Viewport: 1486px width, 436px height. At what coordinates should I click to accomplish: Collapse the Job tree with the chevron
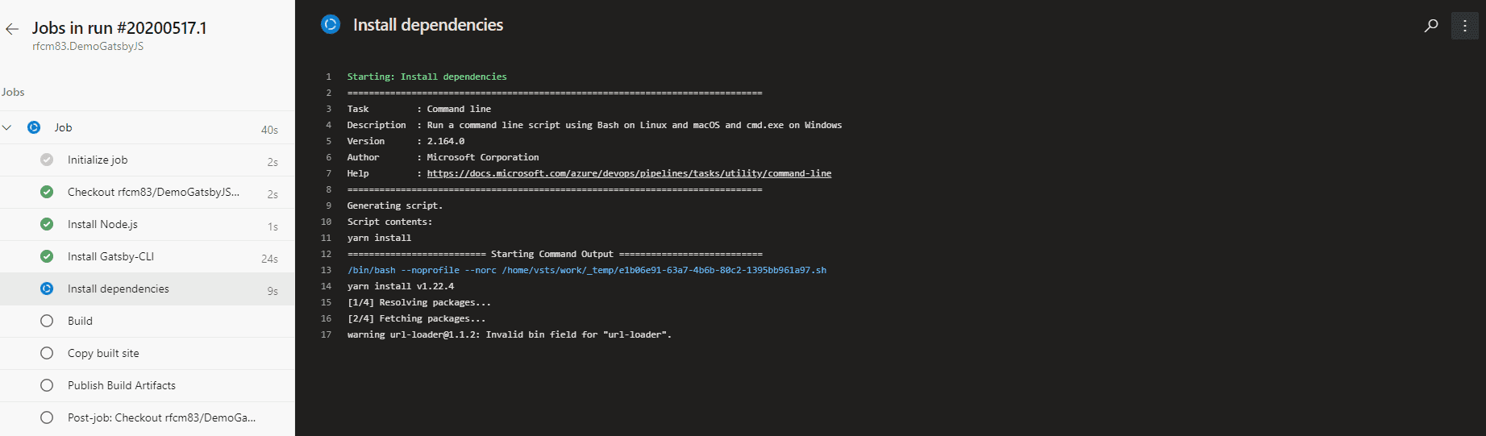(7, 127)
